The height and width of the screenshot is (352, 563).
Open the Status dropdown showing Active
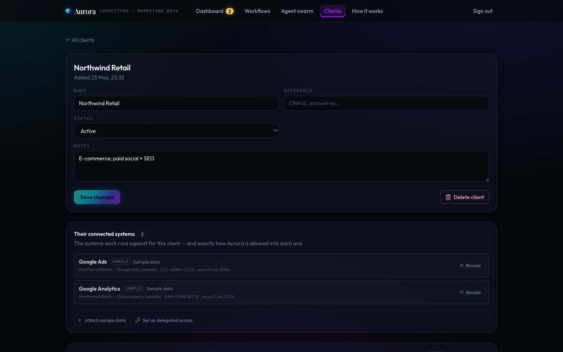(x=176, y=131)
